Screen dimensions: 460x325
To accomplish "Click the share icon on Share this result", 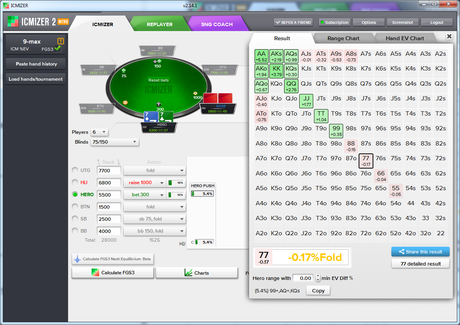I will pyautogui.click(x=401, y=252).
